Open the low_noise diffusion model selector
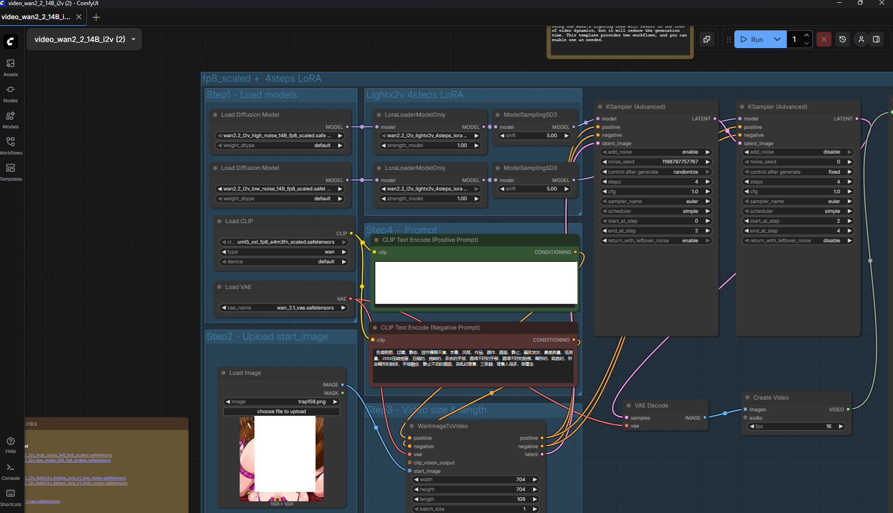 point(280,189)
